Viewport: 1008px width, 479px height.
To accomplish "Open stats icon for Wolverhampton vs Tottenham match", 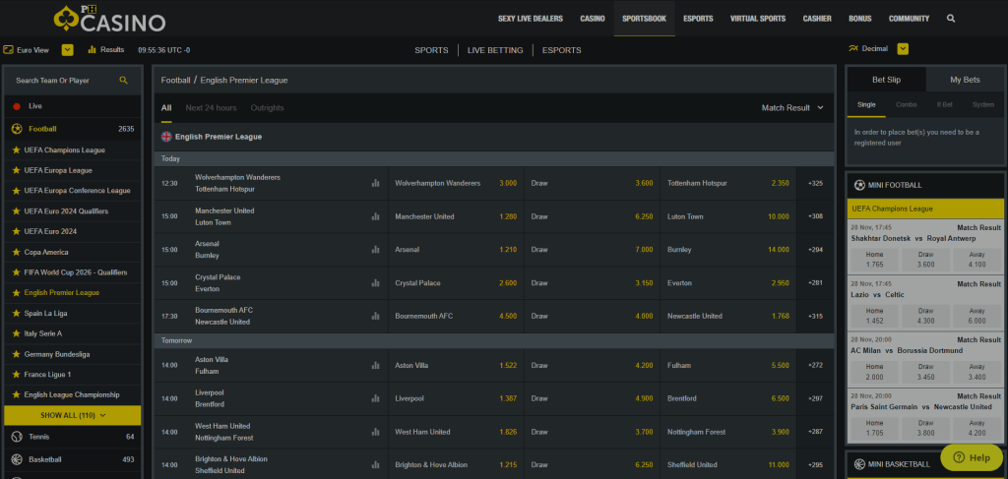I will (375, 183).
